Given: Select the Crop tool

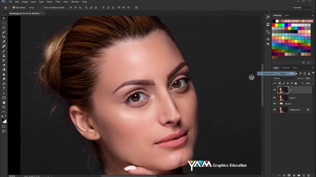Looking at the screenshot, I should click(4, 37).
